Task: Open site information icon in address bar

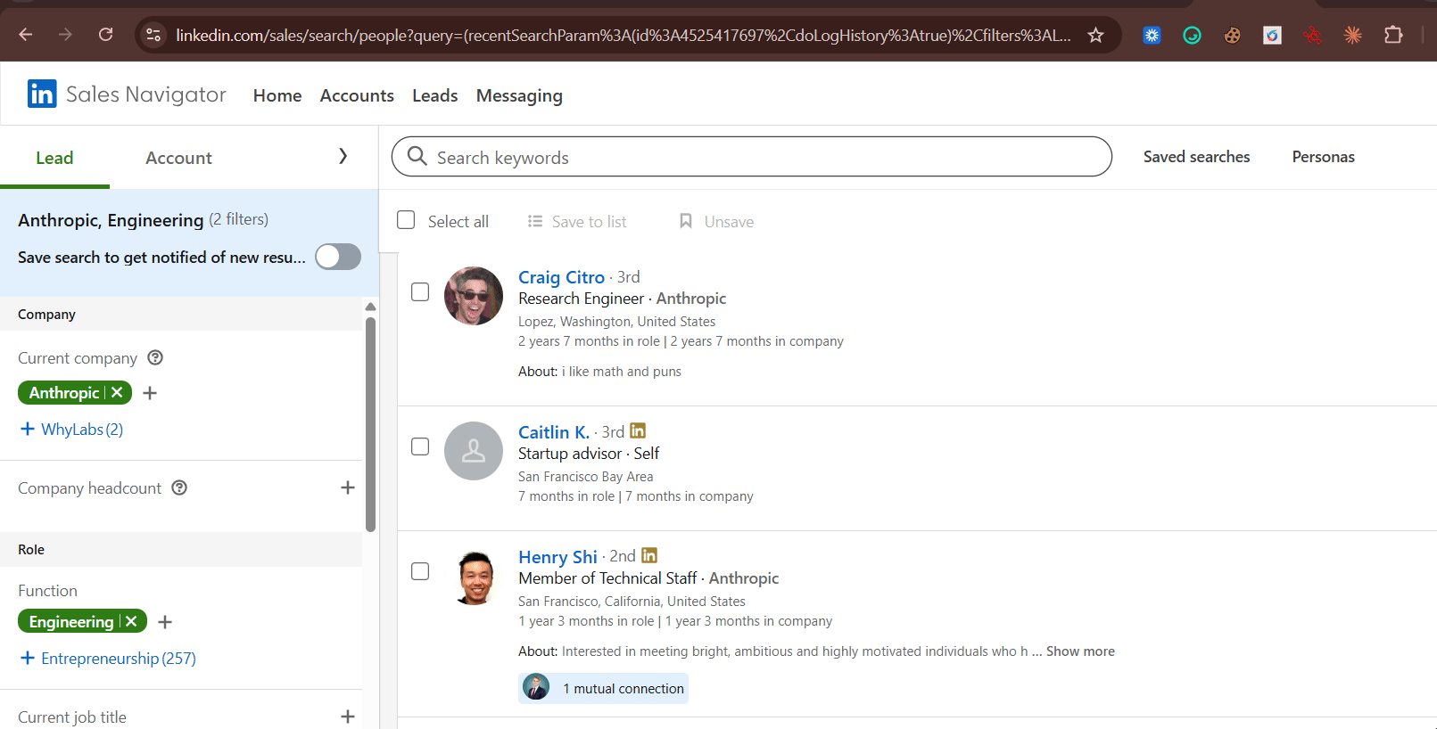Action: pos(153,35)
